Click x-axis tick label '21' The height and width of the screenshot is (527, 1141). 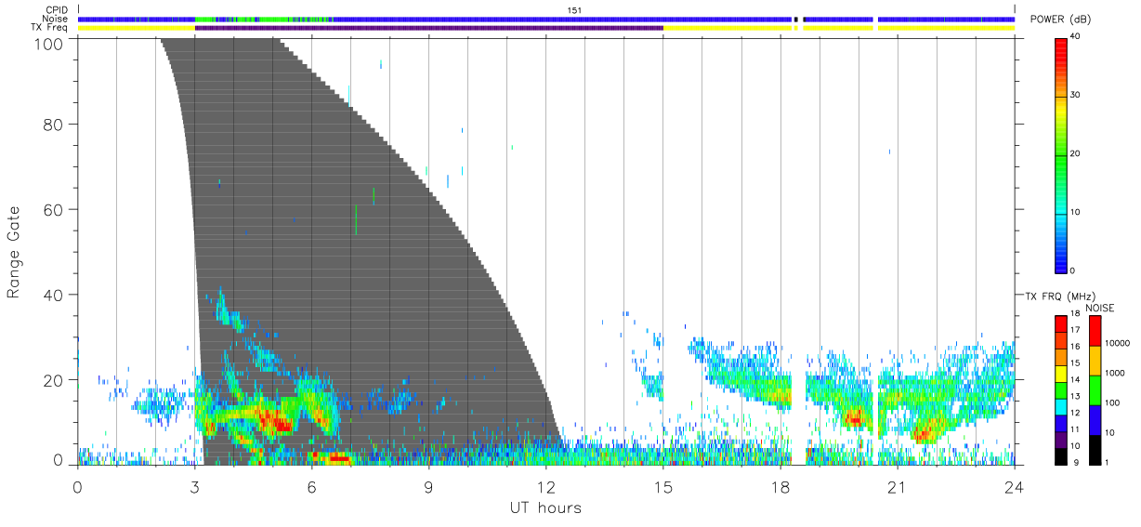click(897, 486)
